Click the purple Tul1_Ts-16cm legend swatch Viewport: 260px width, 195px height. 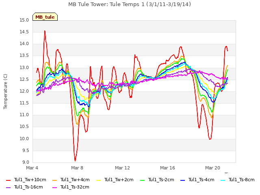point(8,188)
